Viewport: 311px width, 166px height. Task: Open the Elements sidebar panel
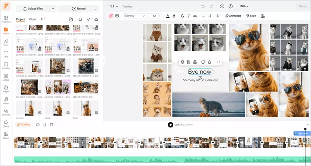(6, 112)
